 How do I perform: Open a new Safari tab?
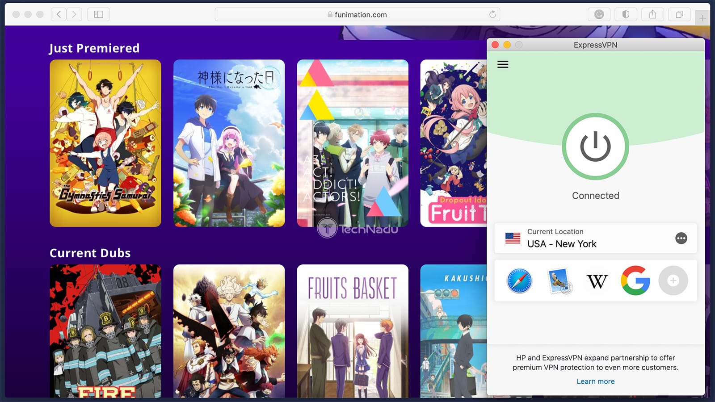coord(702,18)
